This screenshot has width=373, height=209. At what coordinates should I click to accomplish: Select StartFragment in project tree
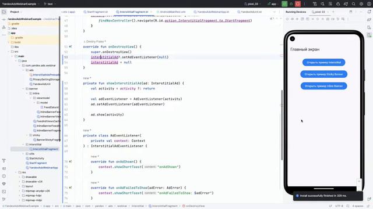coord(36,163)
